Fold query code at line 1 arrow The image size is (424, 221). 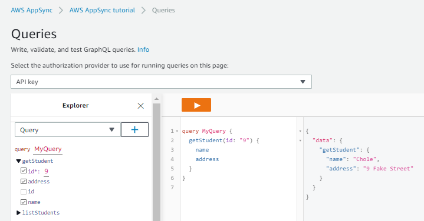point(177,131)
